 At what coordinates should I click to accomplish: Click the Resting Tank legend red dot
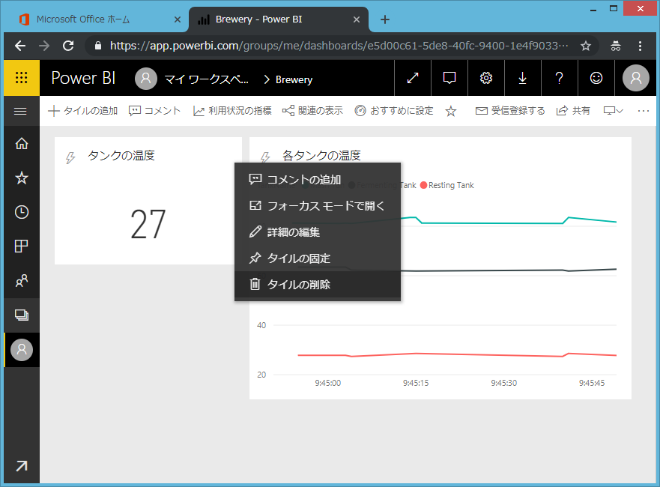click(x=423, y=185)
